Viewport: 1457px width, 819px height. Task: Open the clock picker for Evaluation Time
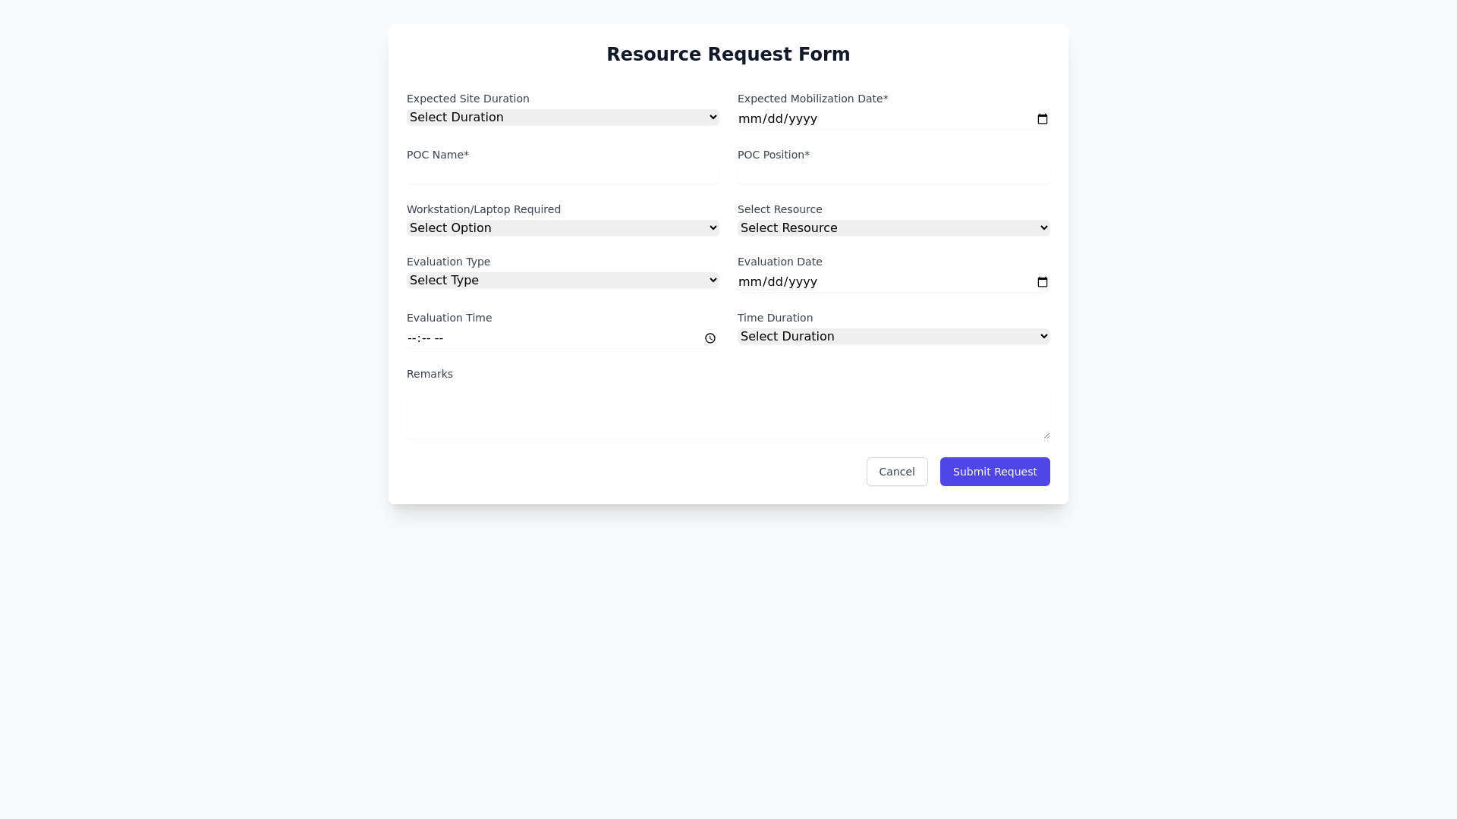[710, 338]
